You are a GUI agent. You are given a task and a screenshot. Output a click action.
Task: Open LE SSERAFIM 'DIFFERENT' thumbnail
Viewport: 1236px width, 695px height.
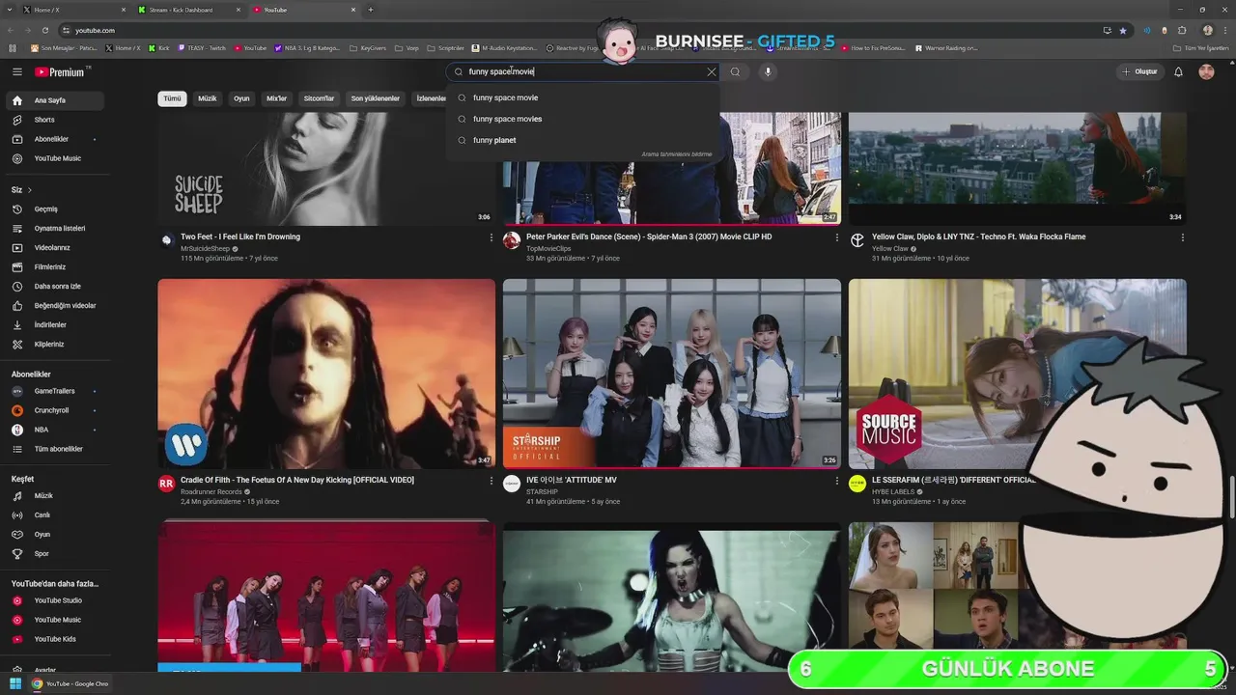point(1017,374)
